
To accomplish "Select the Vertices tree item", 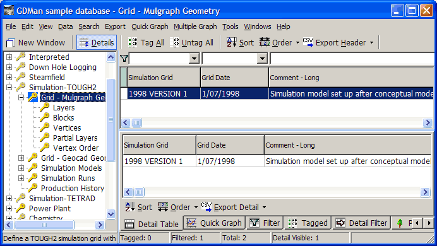I will click(67, 127).
